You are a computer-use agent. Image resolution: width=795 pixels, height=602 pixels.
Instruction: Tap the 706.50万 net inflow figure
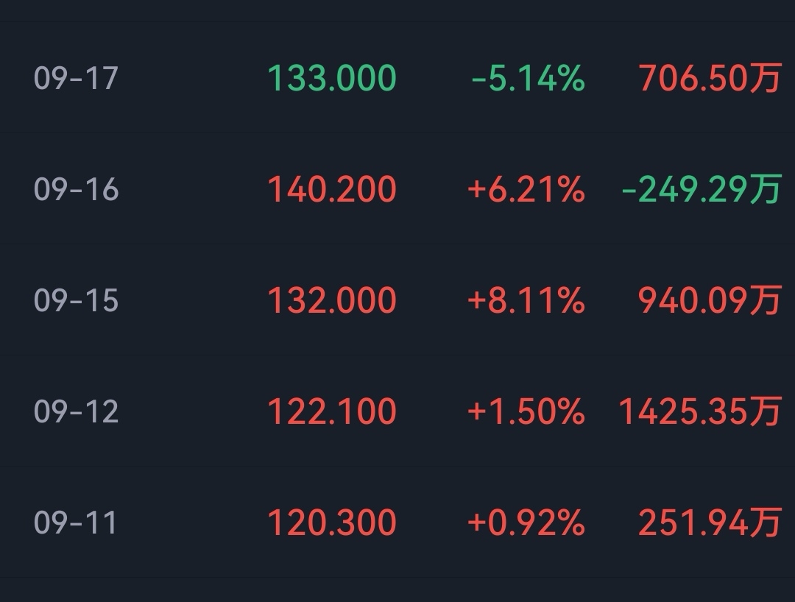pos(709,78)
